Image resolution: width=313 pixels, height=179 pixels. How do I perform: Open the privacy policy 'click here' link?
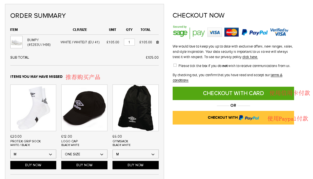[250, 57]
